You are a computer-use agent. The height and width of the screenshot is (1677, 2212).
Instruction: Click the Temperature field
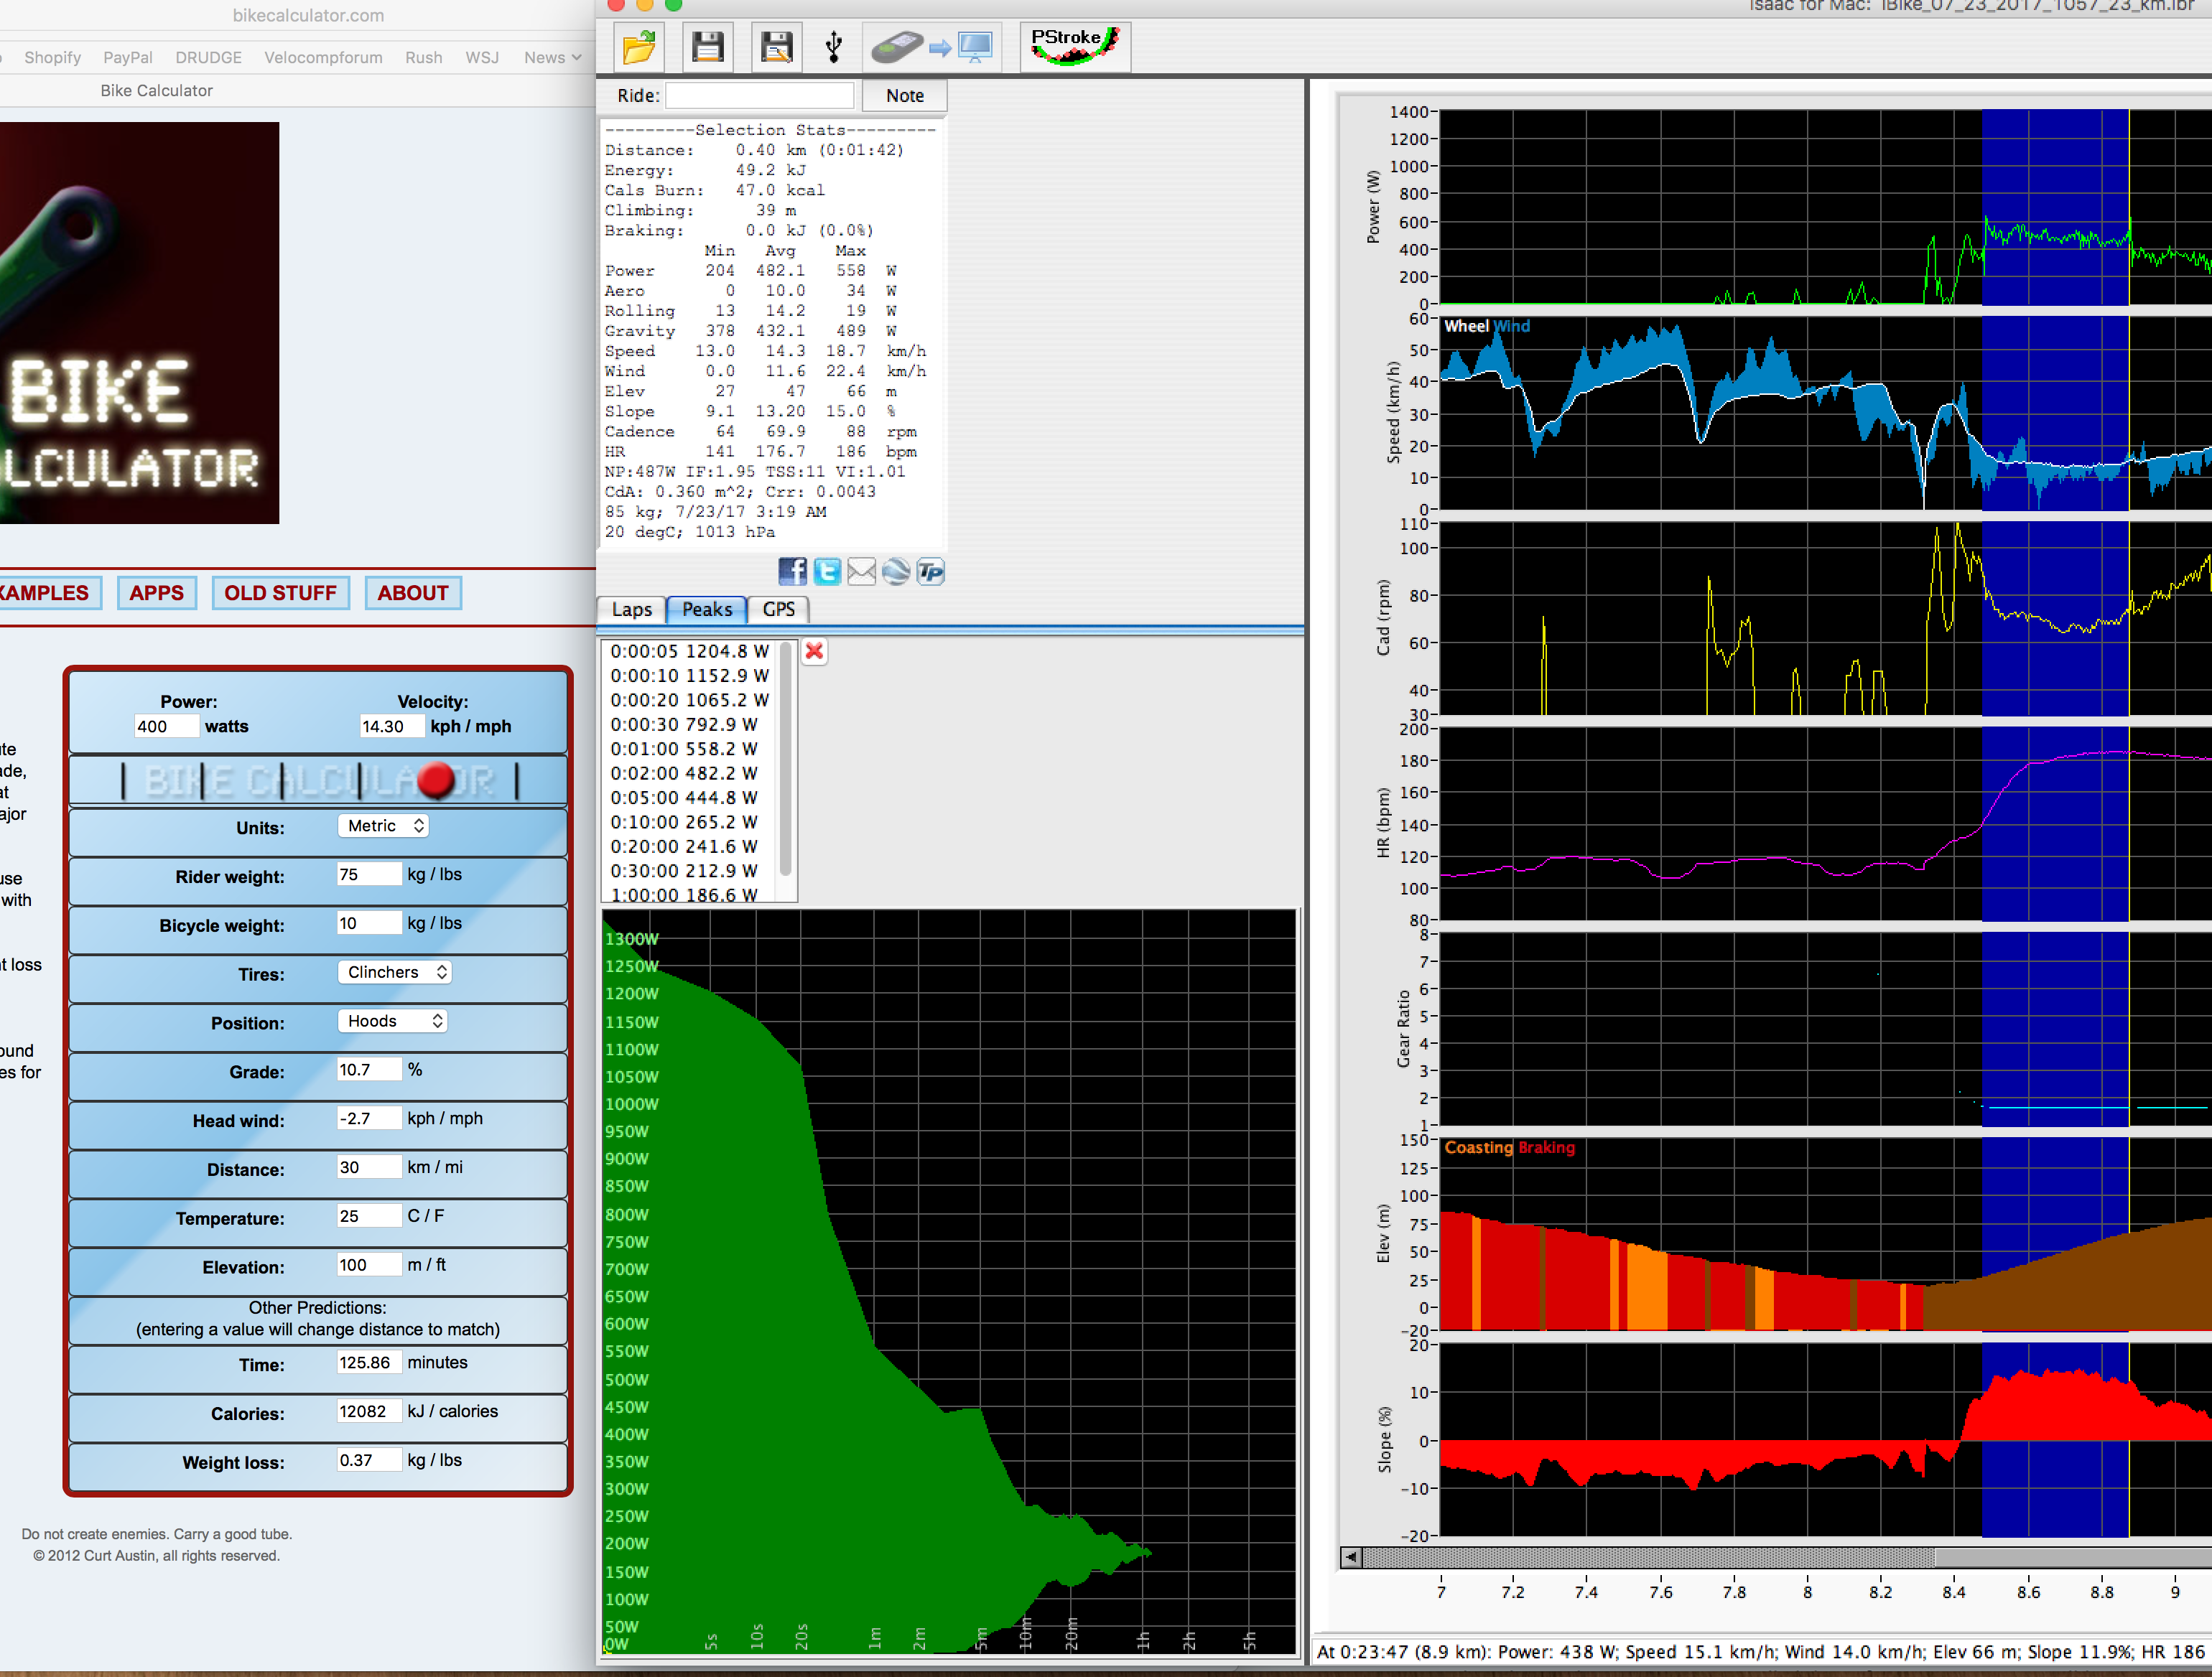tap(369, 1216)
